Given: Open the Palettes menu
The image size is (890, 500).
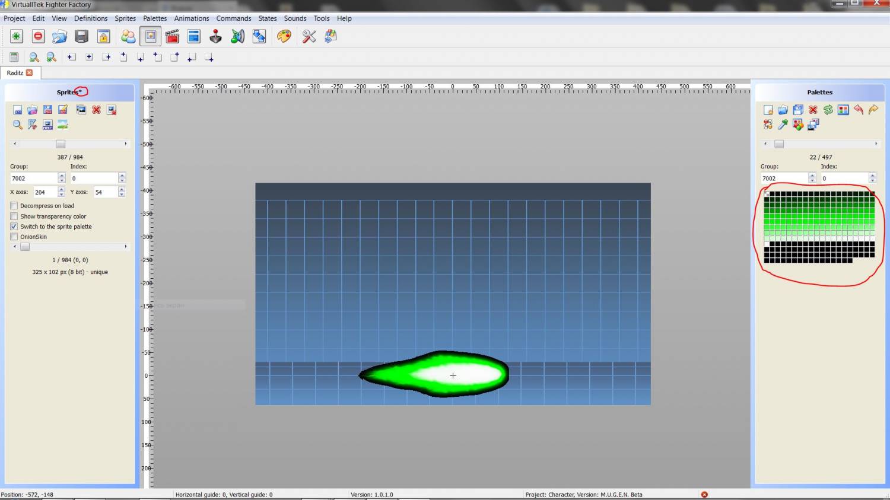Looking at the screenshot, I should (x=155, y=18).
